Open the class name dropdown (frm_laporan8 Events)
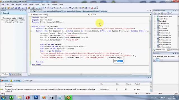Viewport: 179px width, 100px height. (88, 15)
